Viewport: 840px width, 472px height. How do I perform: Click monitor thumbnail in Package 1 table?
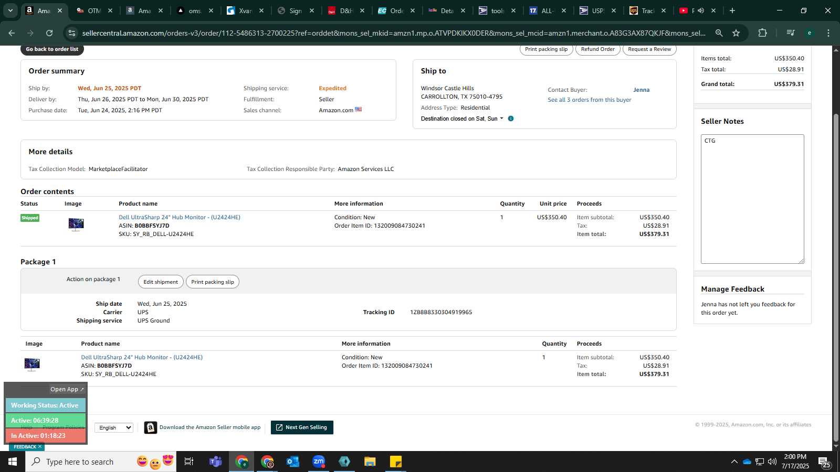pos(32,364)
